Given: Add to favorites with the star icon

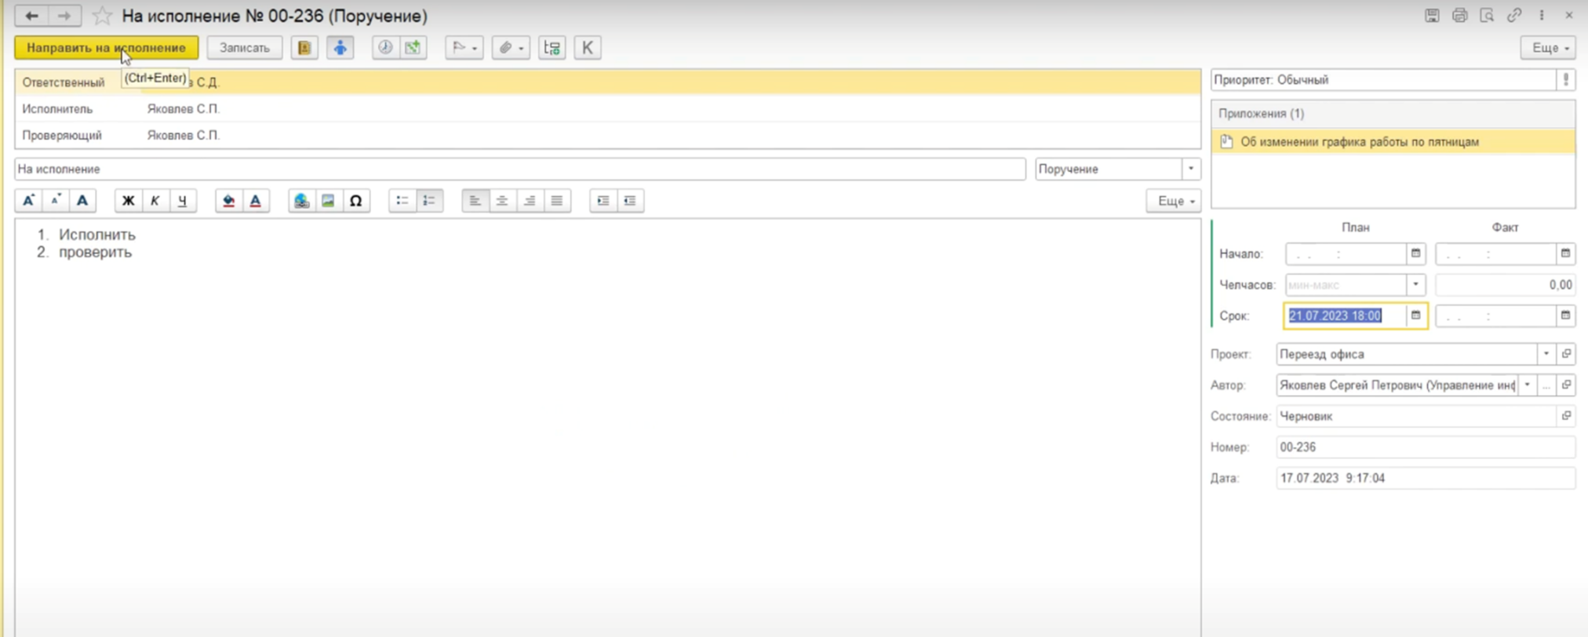Looking at the screenshot, I should point(102,16).
